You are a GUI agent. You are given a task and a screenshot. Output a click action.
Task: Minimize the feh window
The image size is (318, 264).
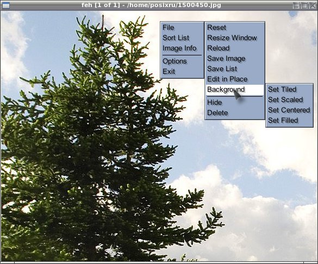296,5
